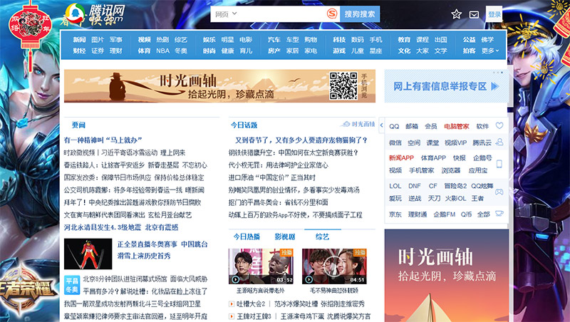The height and width of the screenshot is (322, 570).
Task: Click the heart icon beside 软件
Action: 499,126
